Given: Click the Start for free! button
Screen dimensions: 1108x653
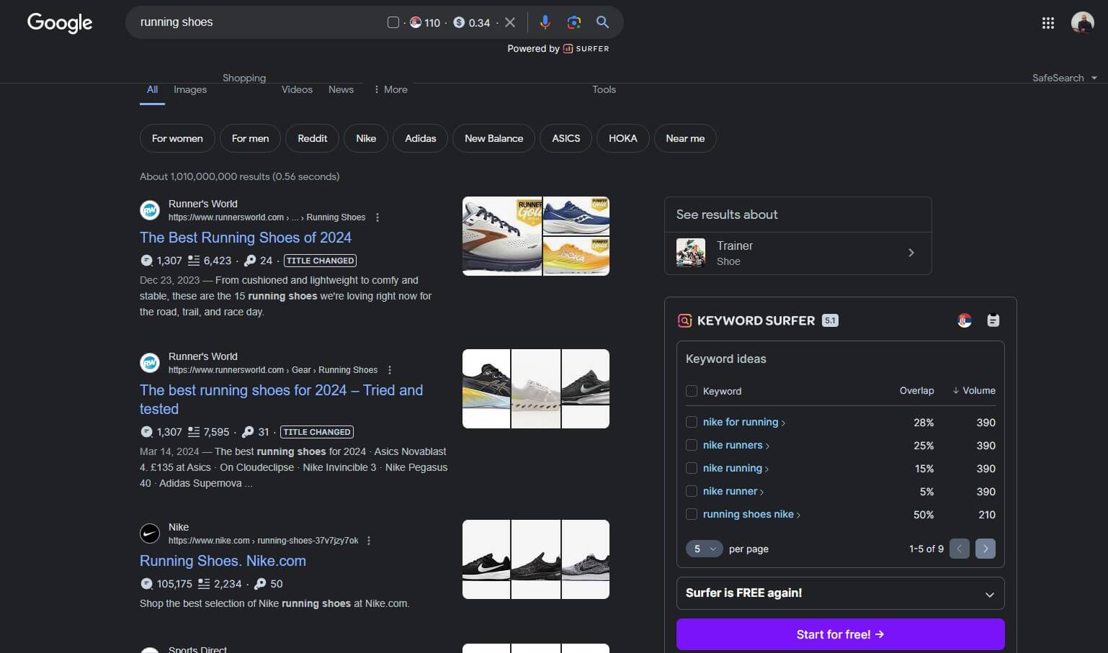Looking at the screenshot, I should tap(840, 634).
